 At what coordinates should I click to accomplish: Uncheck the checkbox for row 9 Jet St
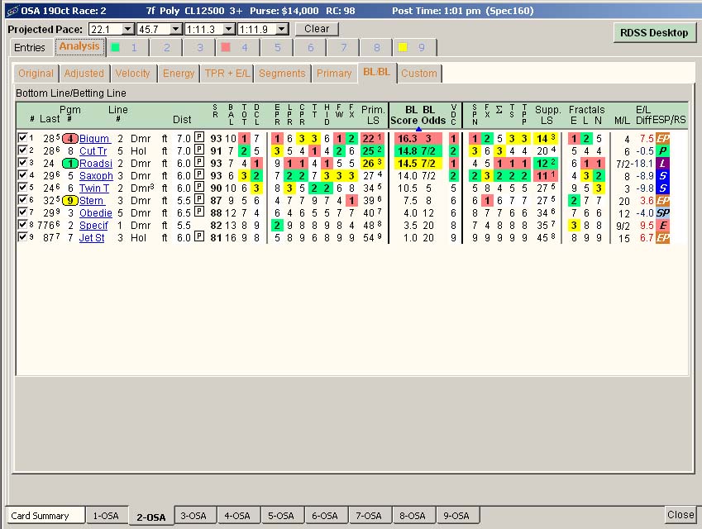click(x=22, y=236)
